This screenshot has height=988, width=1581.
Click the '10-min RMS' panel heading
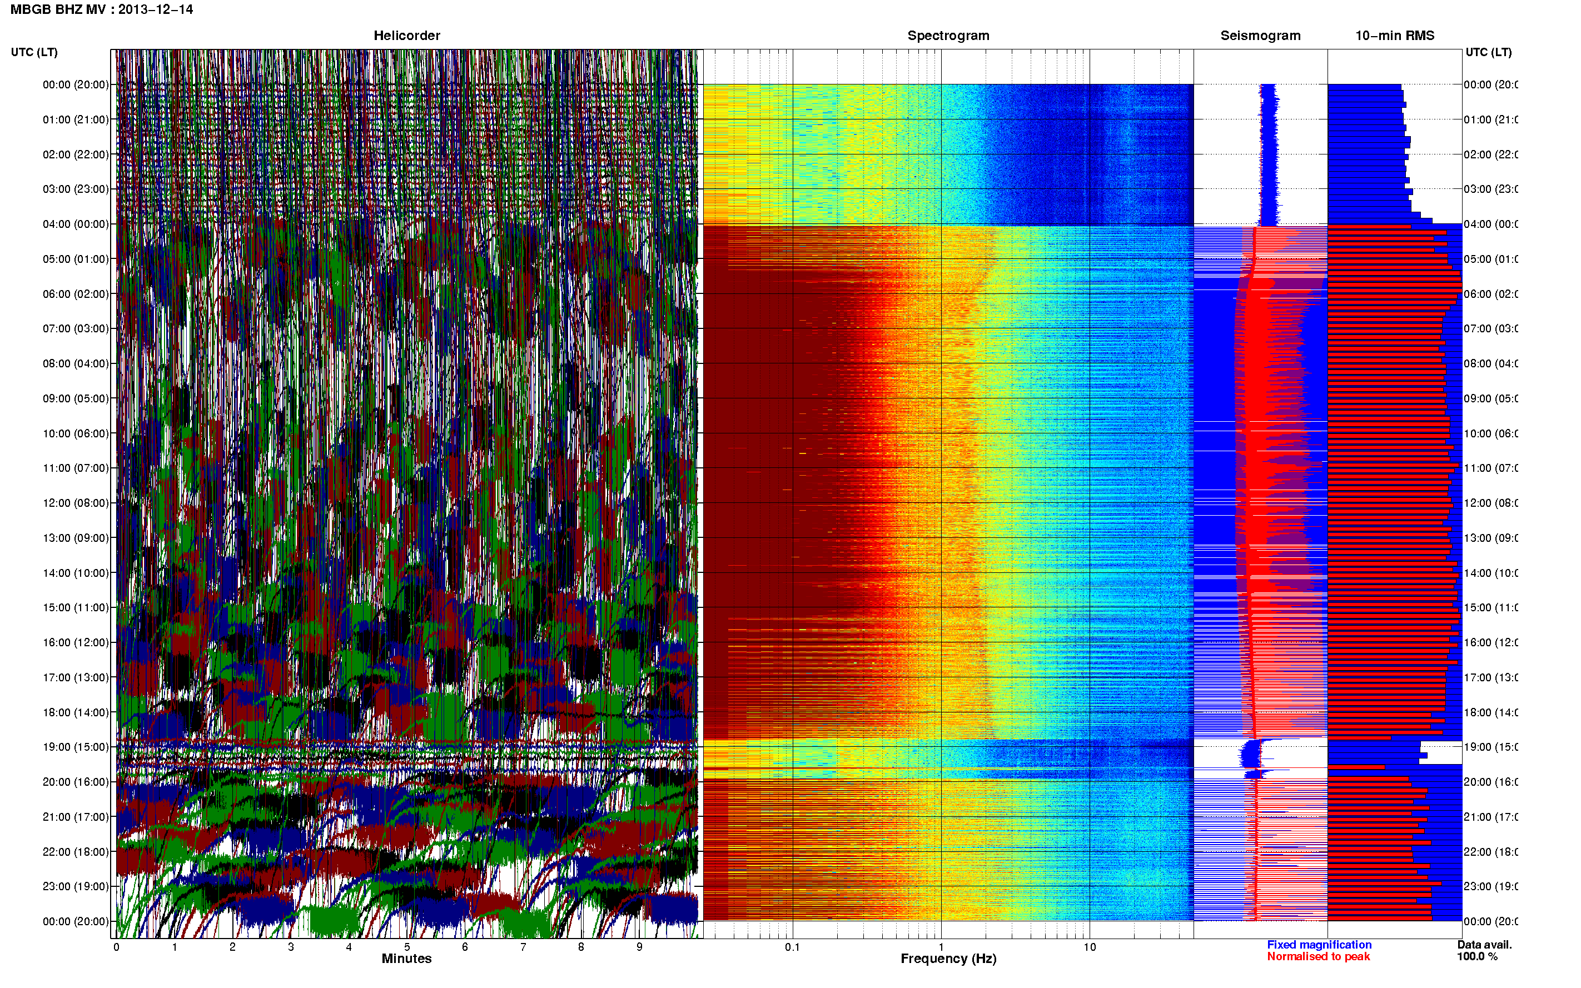point(1394,36)
